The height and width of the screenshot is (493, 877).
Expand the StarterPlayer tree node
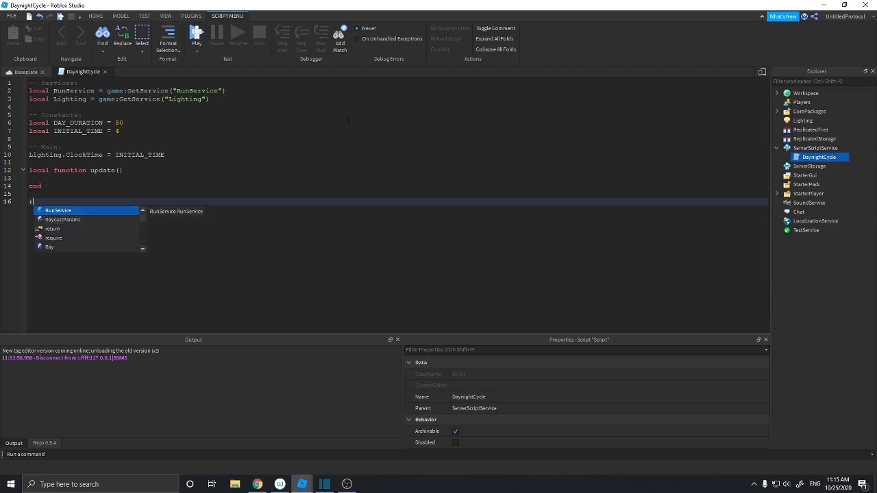click(x=777, y=194)
